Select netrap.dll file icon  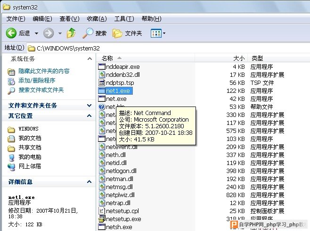102,203
